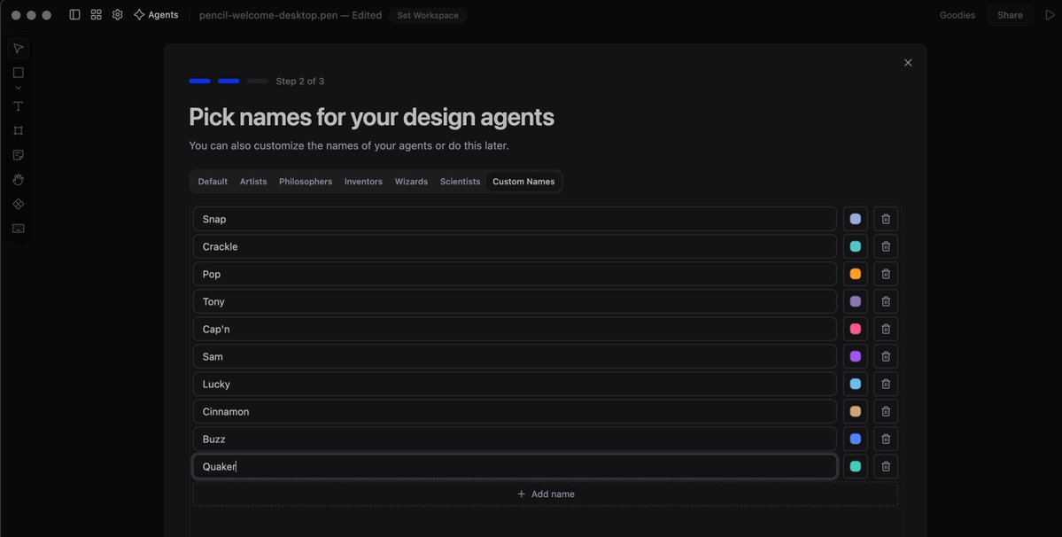
Task: Select the Sticky note tool
Action: [19, 155]
